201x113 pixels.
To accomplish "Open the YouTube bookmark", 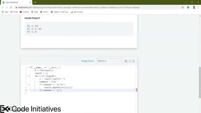I will click(x=24, y=12).
